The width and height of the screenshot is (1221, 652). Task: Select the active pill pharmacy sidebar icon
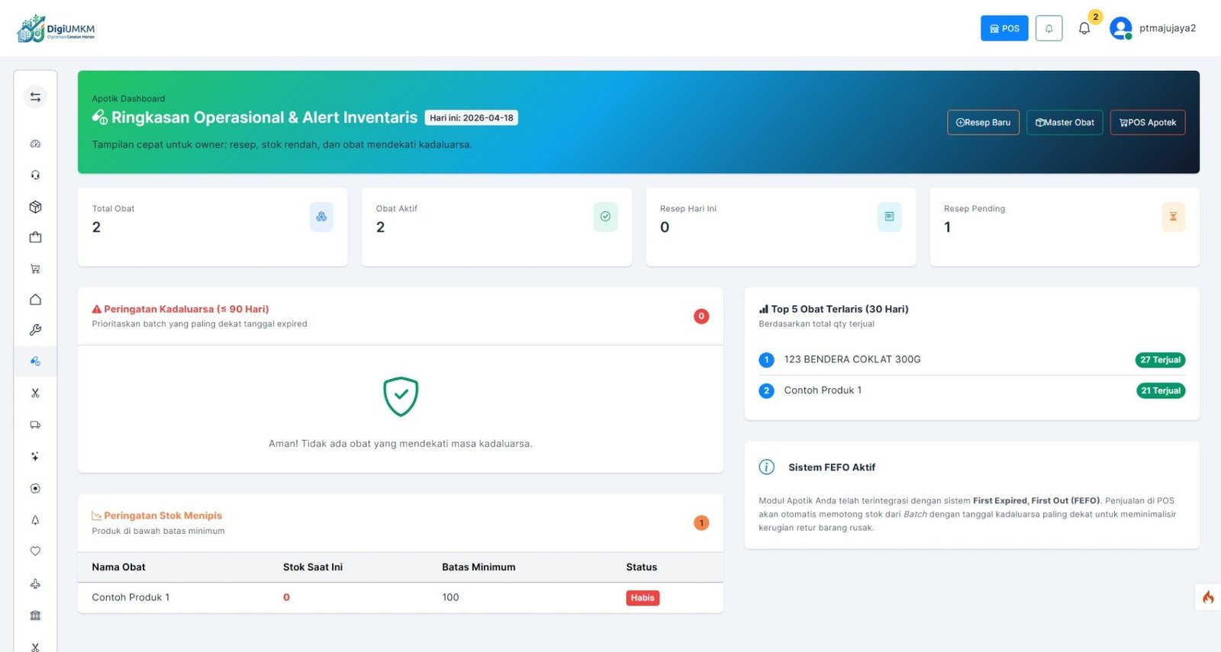(35, 361)
